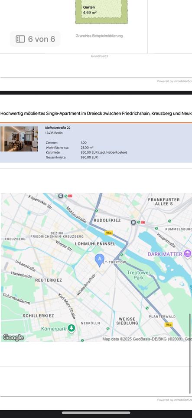Click the floor plan icon beside '6 von 6'
Viewport: 192px width, 418px height.
[x=20, y=39]
